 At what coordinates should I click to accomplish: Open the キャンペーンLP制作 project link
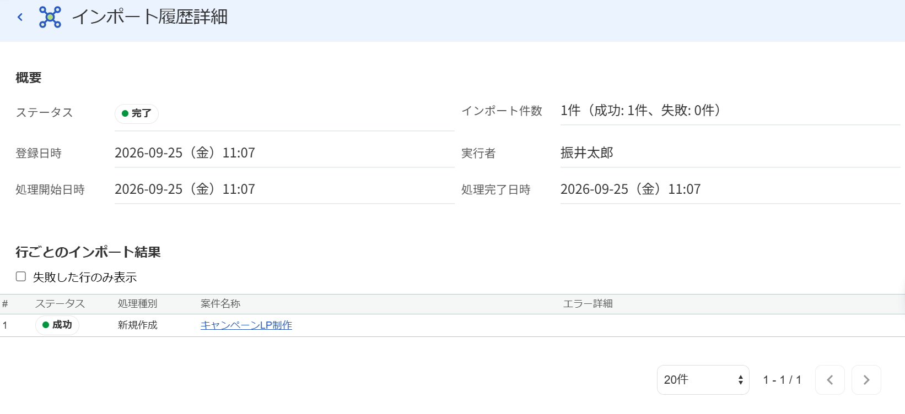[x=246, y=325]
